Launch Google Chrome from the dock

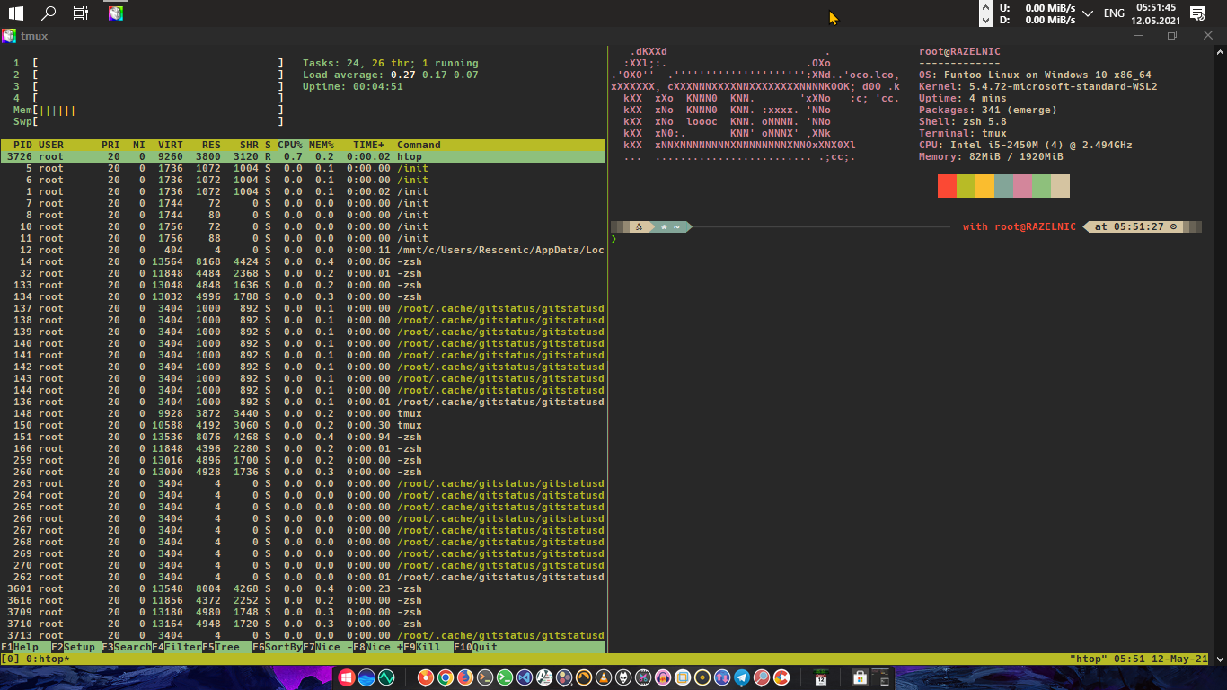pyautogui.click(x=445, y=677)
